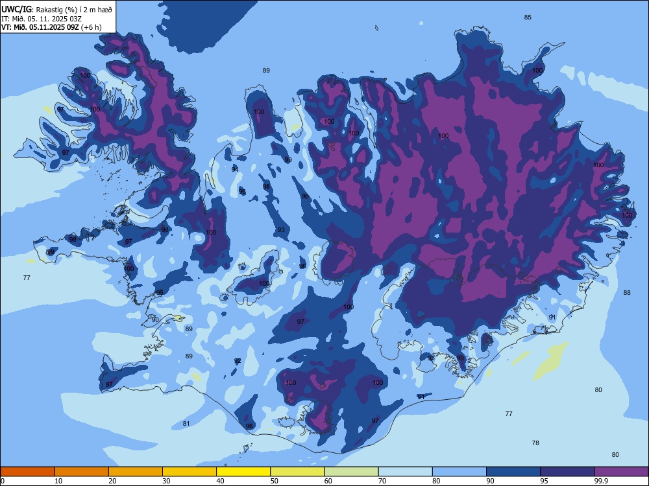Click the 'VT: Mið. 05.11.2025 09Z (+6 h)' line
The height and width of the screenshot is (486, 649).
51,27
